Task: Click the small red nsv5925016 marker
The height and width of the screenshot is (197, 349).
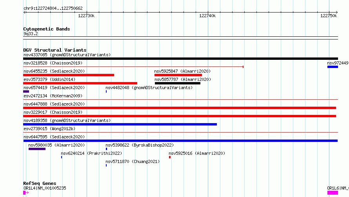Action: 170,157
